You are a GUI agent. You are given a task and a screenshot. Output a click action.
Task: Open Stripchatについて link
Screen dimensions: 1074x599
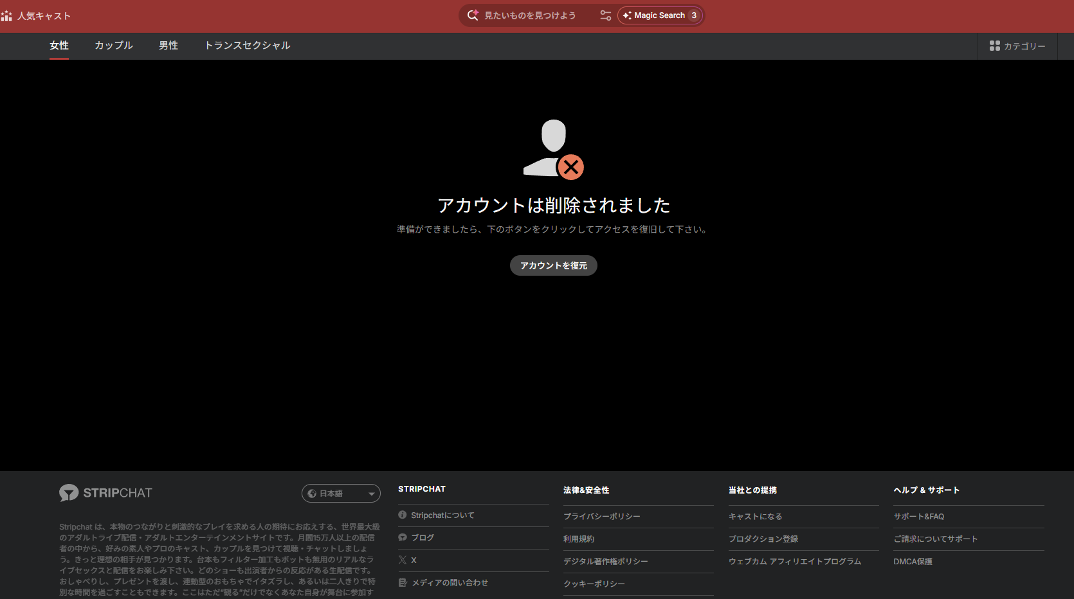tap(442, 515)
